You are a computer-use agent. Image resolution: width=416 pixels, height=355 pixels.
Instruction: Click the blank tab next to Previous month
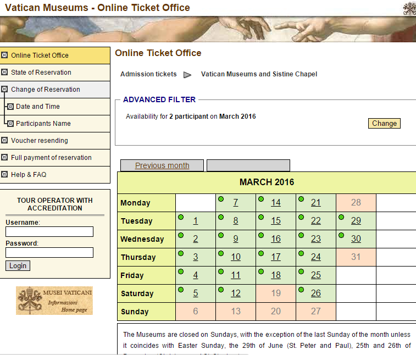point(248,165)
